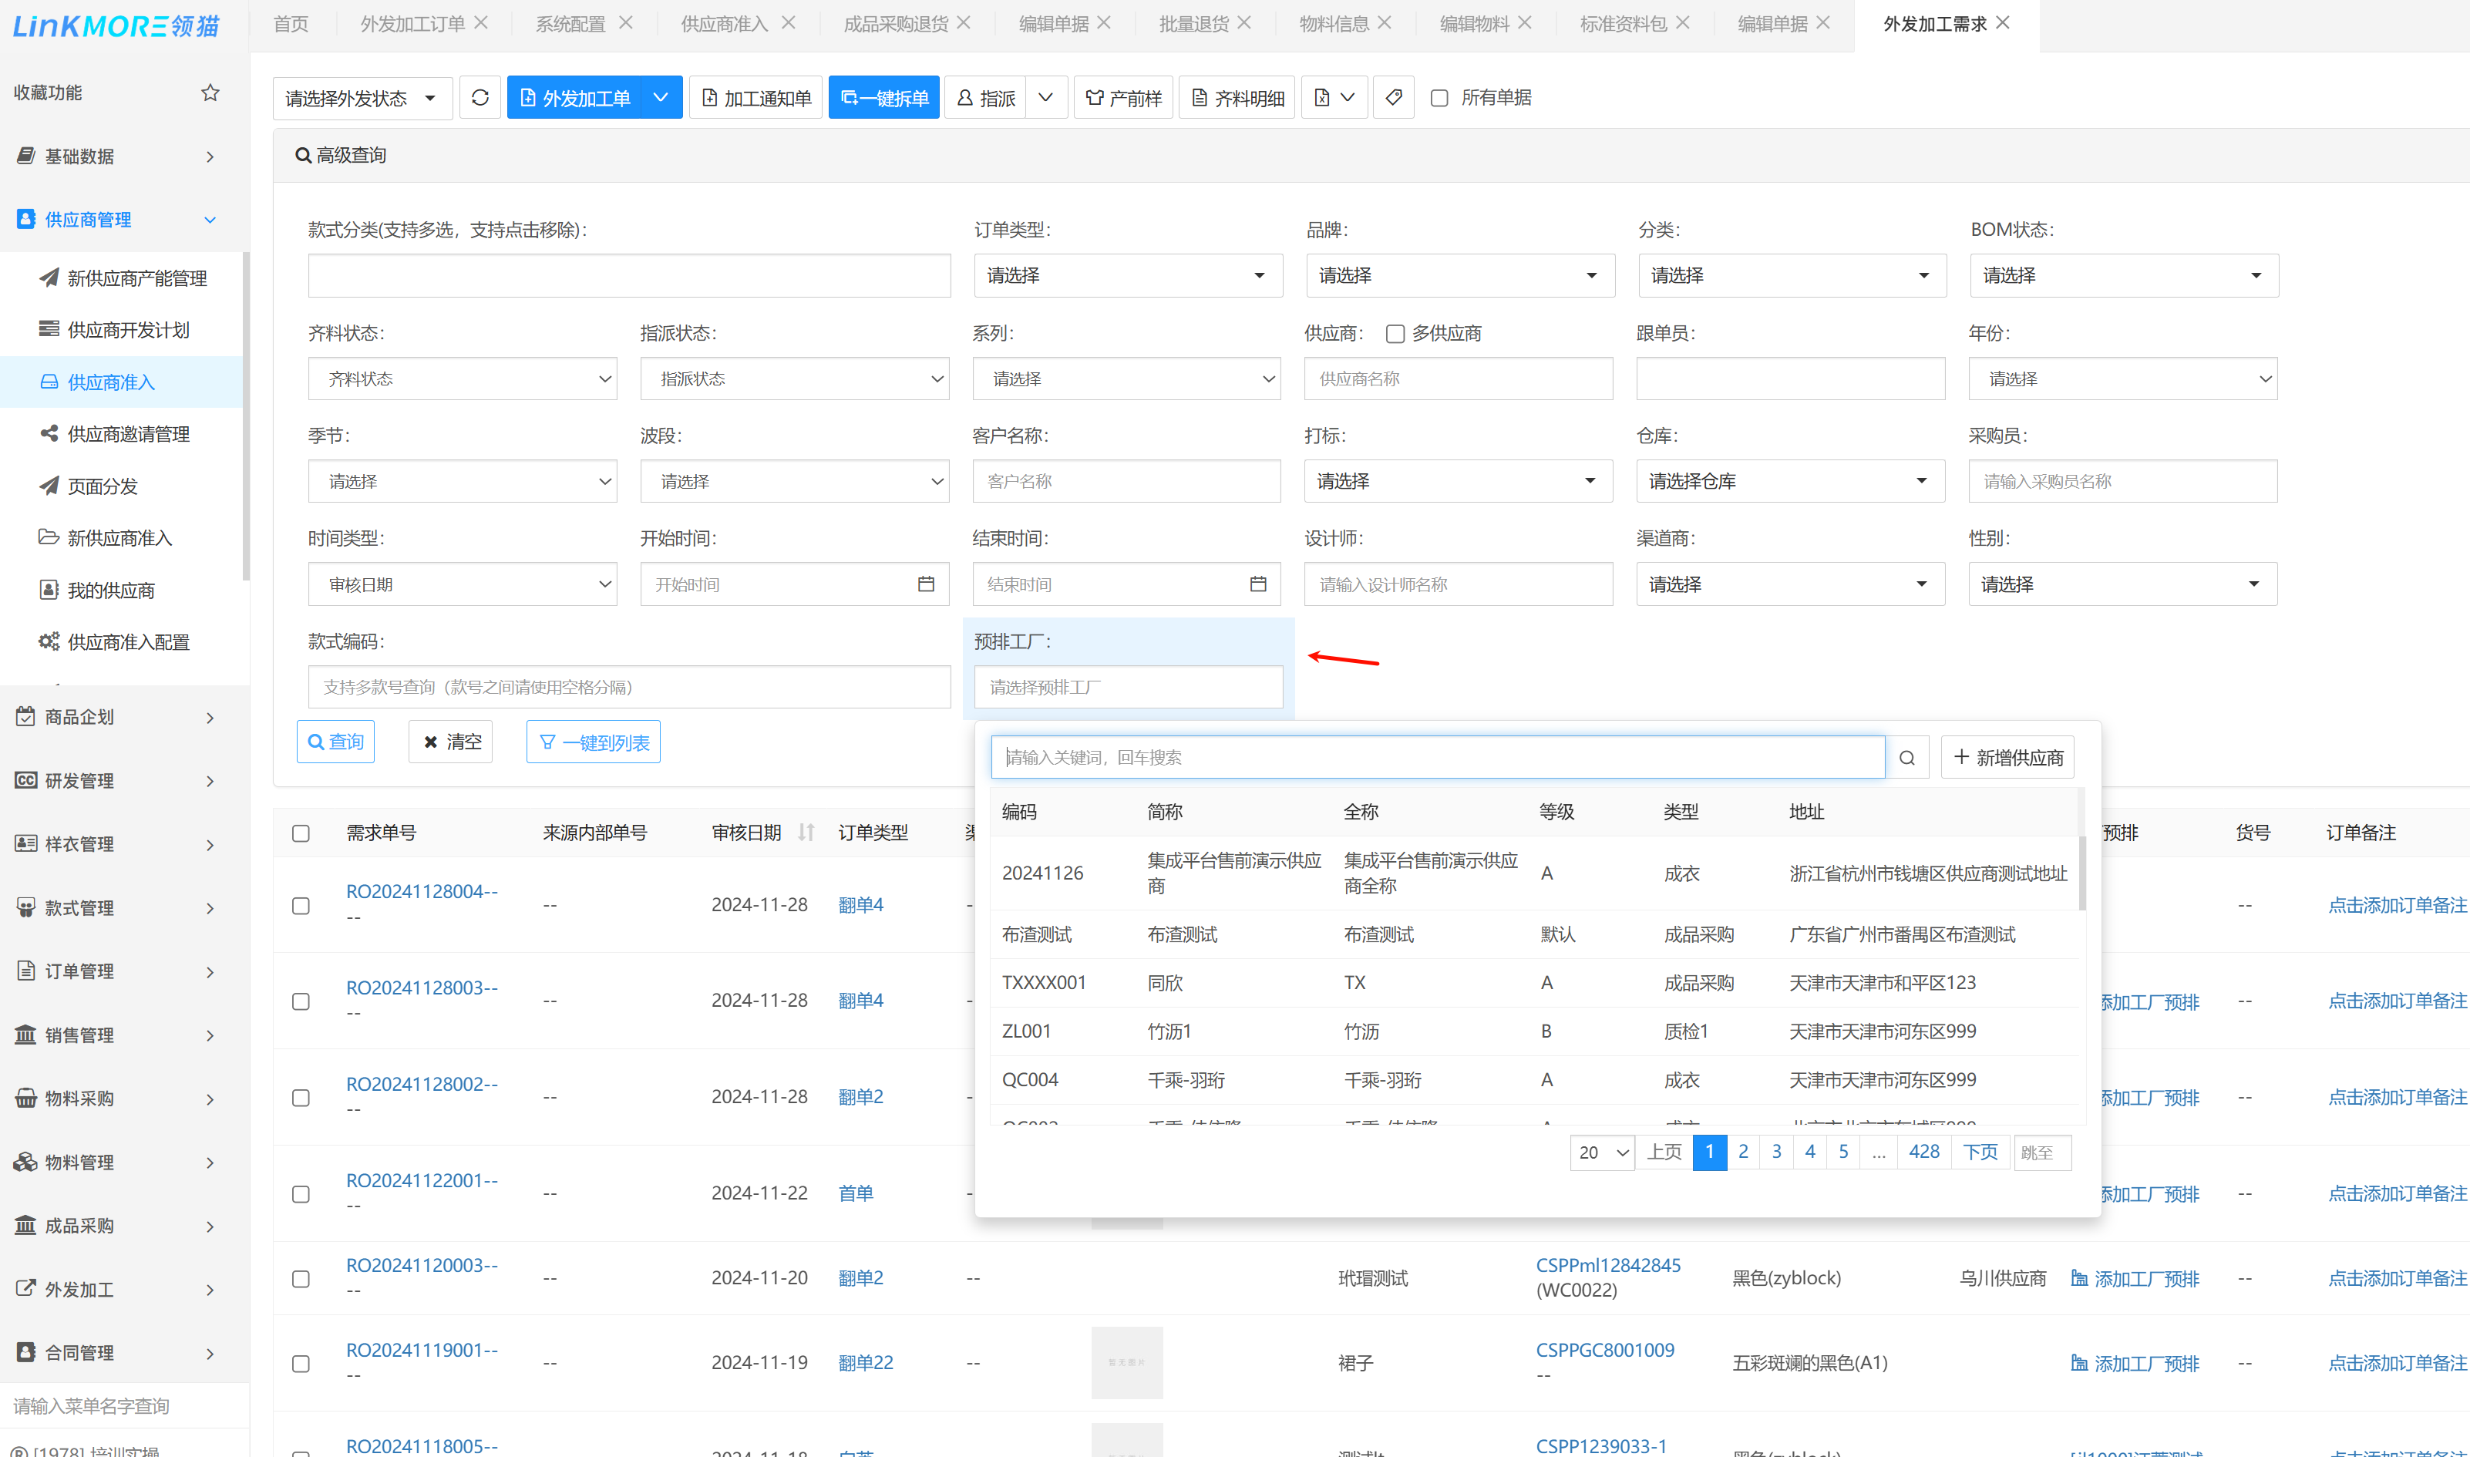The image size is (2470, 1457).
Task: Open calendar icon for 开始时间
Action: [x=926, y=584]
